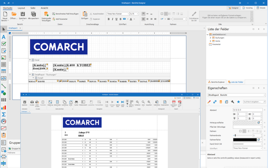This screenshot has width=269, height=168.
Task: Toggle center text alignment
Action: (x=147, y=19)
